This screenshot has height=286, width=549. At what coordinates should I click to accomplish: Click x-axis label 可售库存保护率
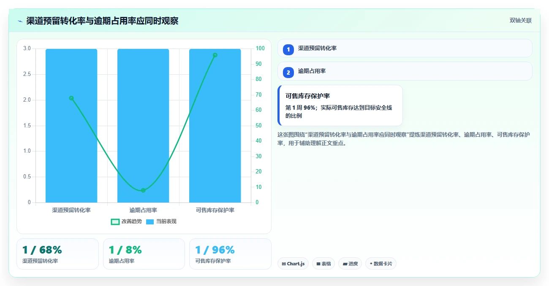pos(215,210)
